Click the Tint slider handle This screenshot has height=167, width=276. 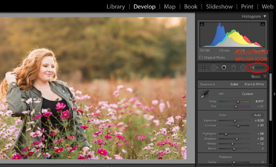[236, 107]
